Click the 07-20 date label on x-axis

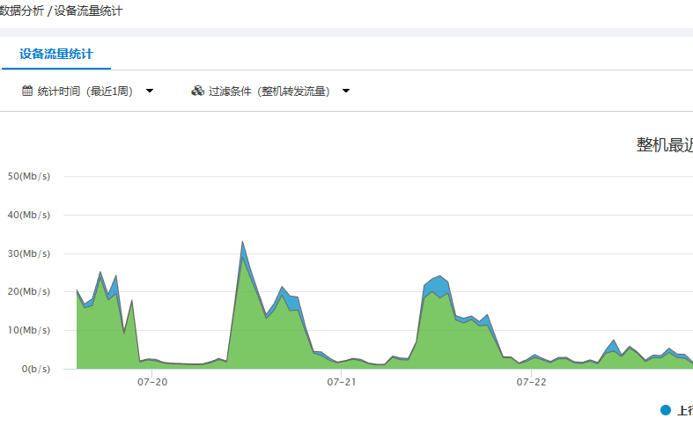[152, 382]
